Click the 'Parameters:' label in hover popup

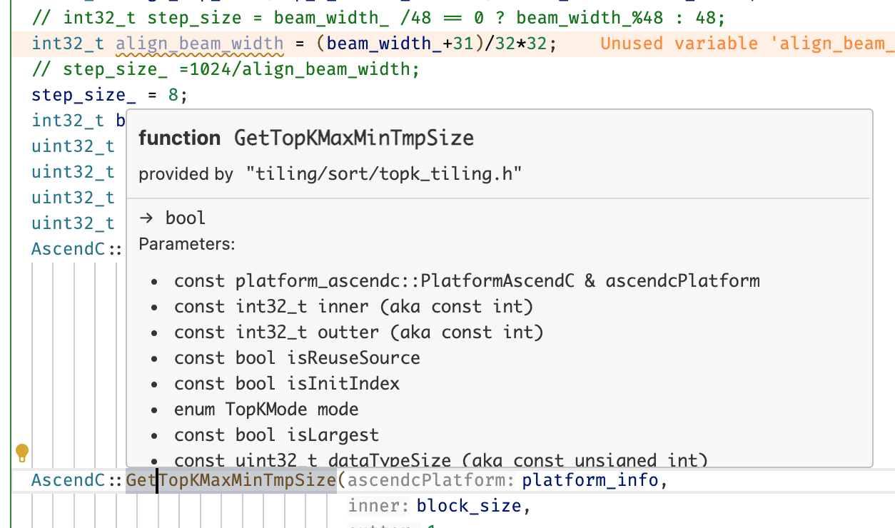coord(187,244)
